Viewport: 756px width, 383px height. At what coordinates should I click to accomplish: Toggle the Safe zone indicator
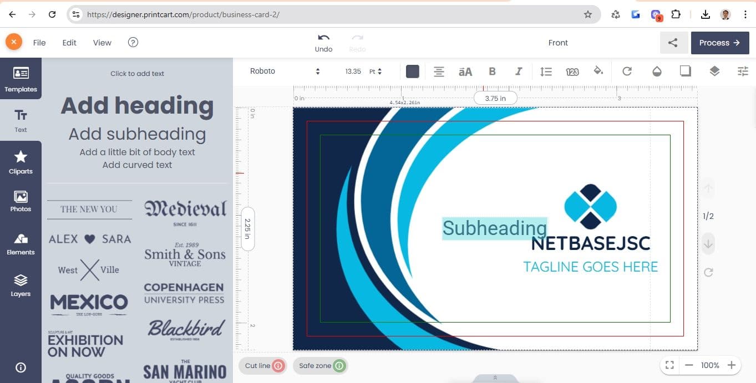(x=321, y=366)
